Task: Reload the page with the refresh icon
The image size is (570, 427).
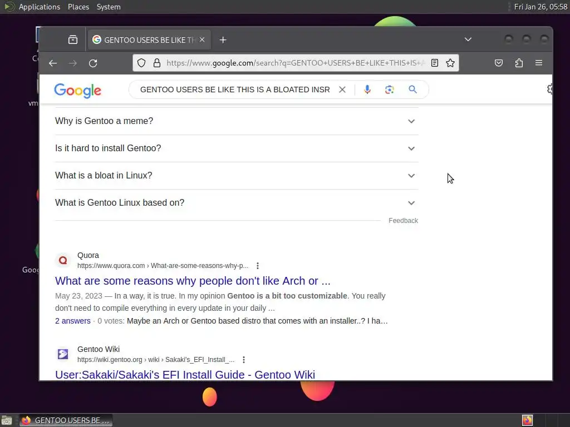Action: point(93,63)
